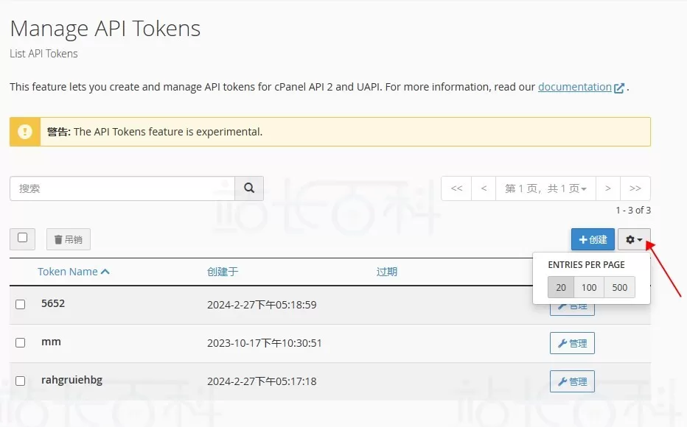This screenshot has height=427, width=687.
Task: Click into the search input field
Action: click(122, 188)
